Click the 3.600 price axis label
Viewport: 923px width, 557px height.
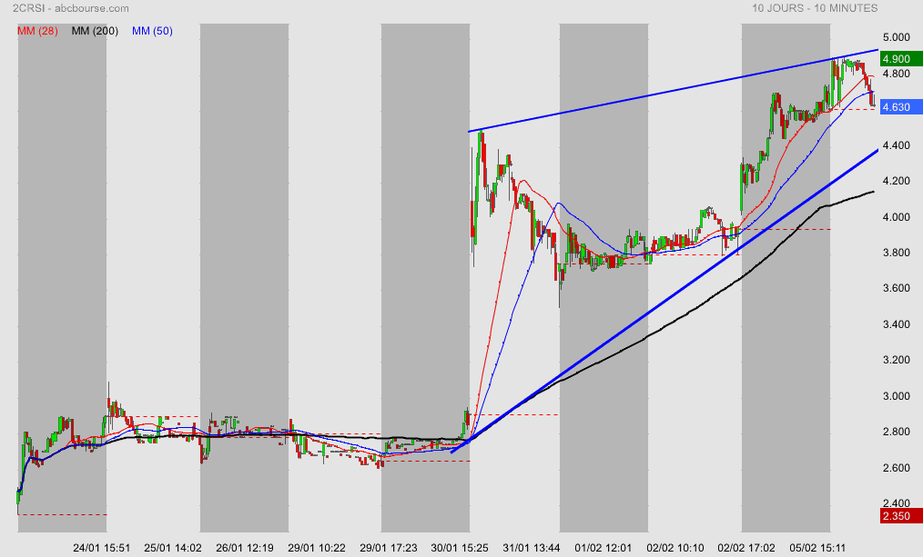[x=897, y=288]
